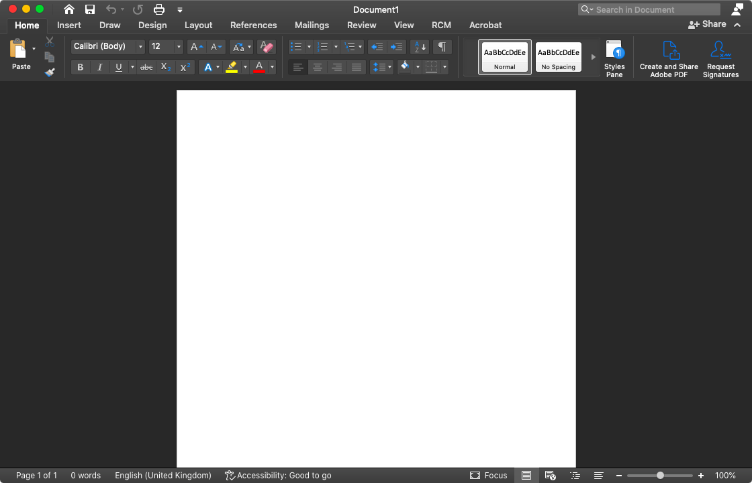The width and height of the screenshot is (752, 483).
Task: Click the Home icon in title bar
Action: coord(69,9)
